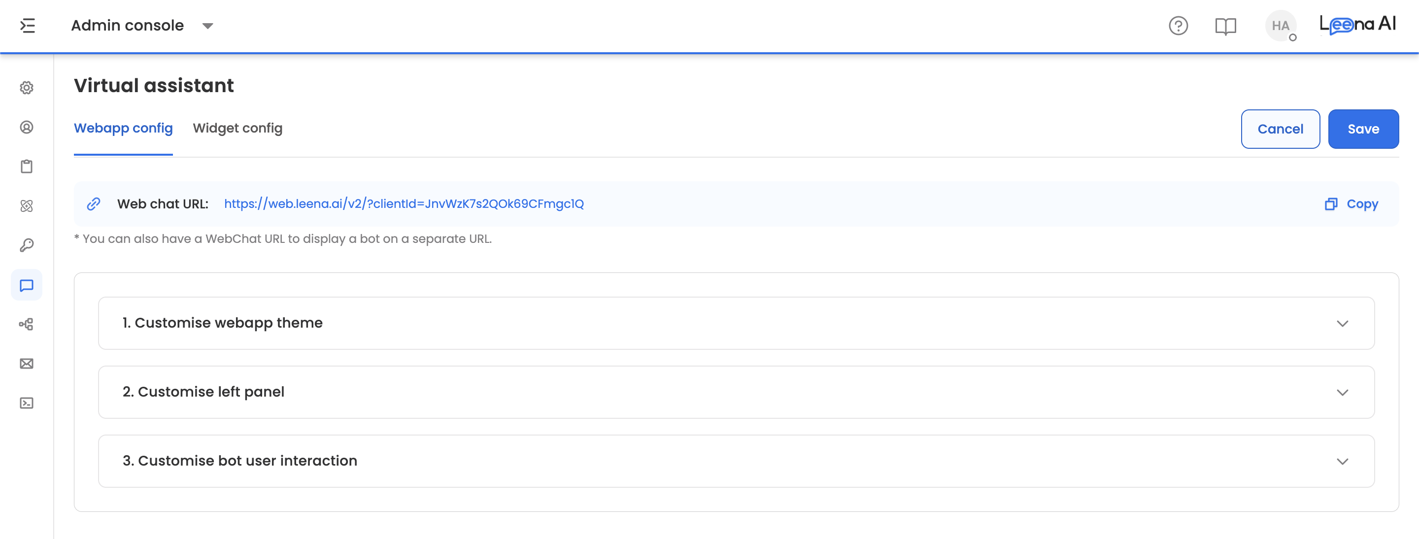Expand the Customise bot user interaction section
The image size is (1419, 539).
(x=736, y=461)
